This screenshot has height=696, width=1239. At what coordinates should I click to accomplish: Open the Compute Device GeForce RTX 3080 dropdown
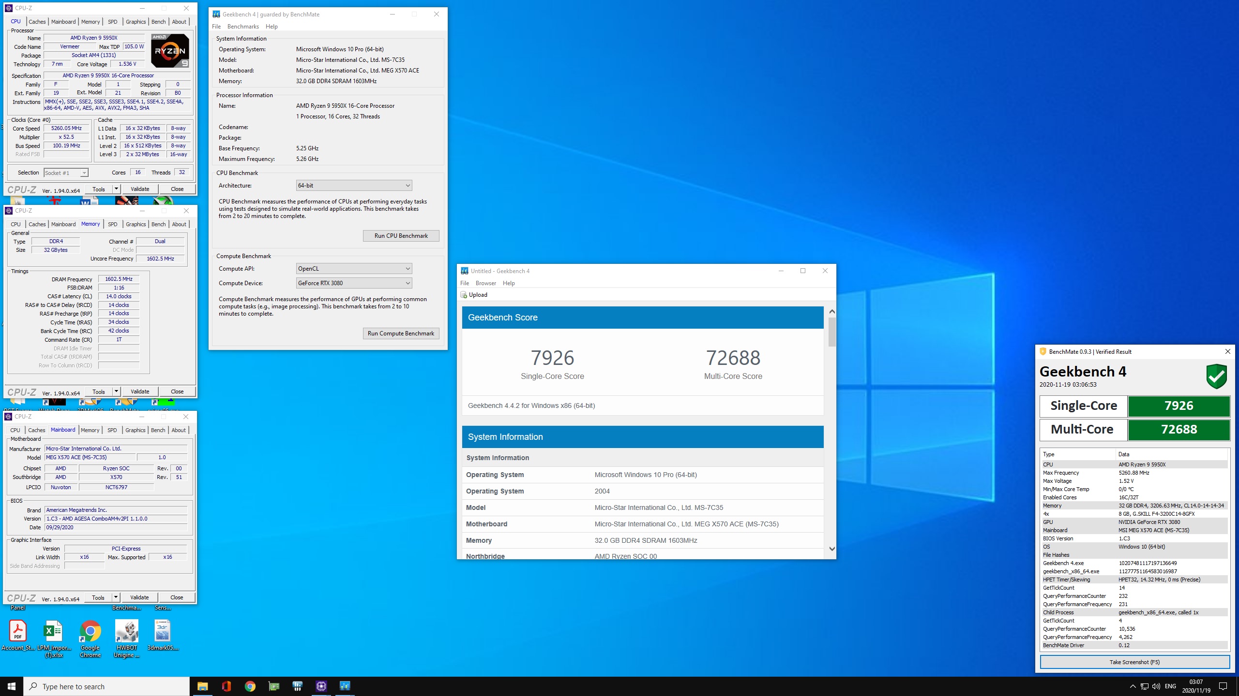pyautogui.click(x=354, y=283)
